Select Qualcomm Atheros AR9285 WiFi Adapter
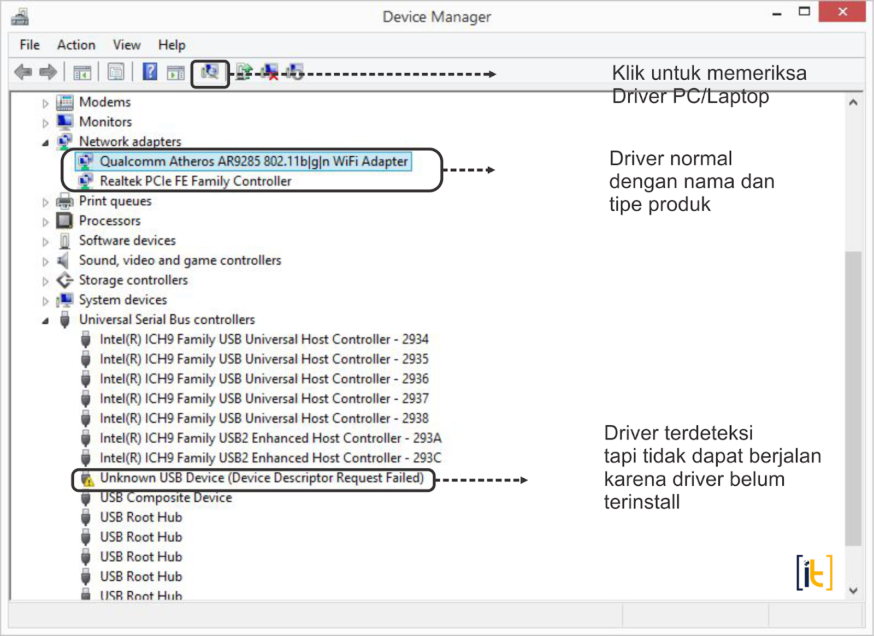This screenshot has width=874, height=636. coord(254,161)
